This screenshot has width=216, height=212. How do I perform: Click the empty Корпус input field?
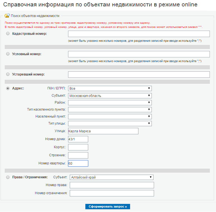click(78, 147)
